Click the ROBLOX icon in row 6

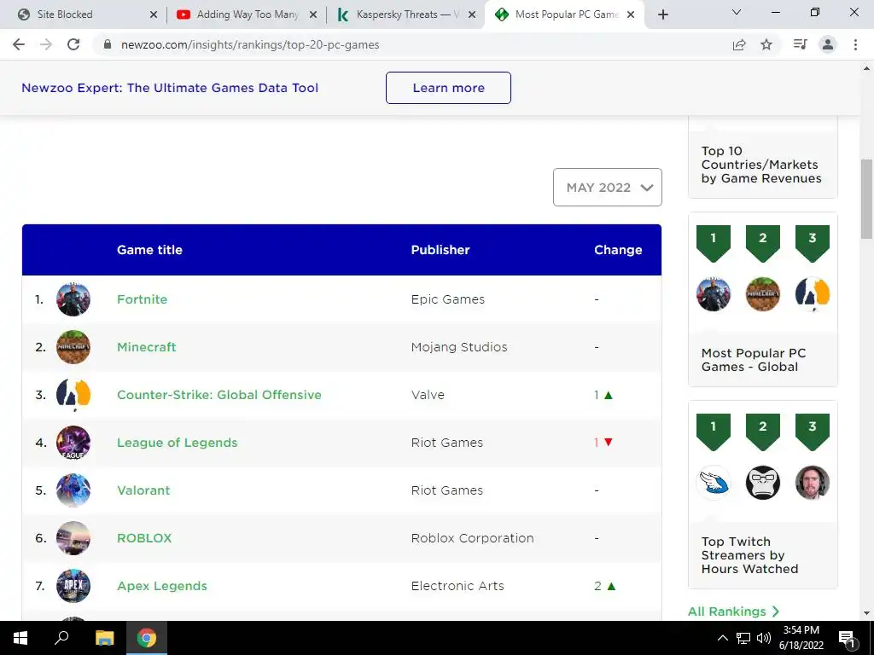(73, 538)
